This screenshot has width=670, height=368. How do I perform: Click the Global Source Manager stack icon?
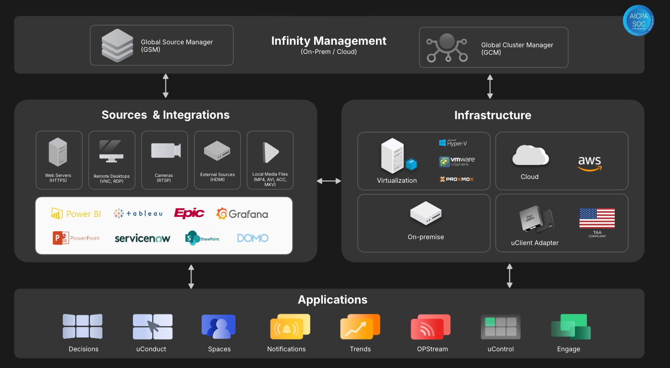click(118, 45)
